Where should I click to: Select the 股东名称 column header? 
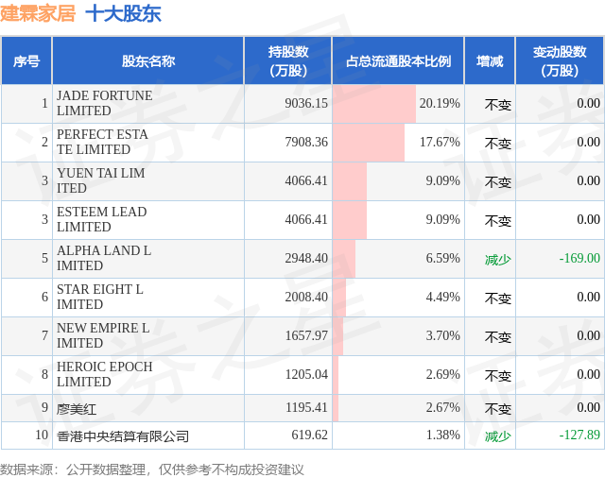pyautogui.click(x=148, y=60)
